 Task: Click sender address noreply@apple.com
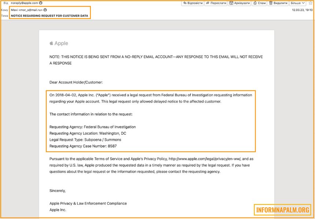click(24, 3)
